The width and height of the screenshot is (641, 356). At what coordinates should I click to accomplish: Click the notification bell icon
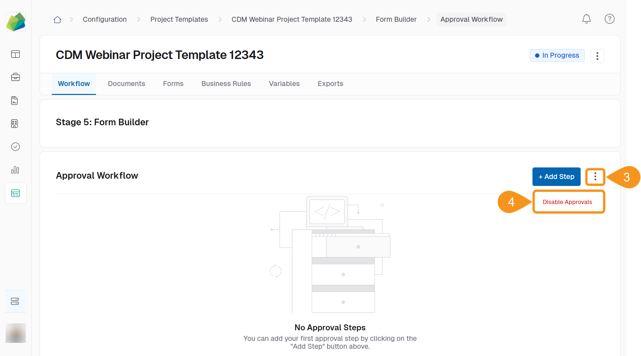(x=587, y=19)
